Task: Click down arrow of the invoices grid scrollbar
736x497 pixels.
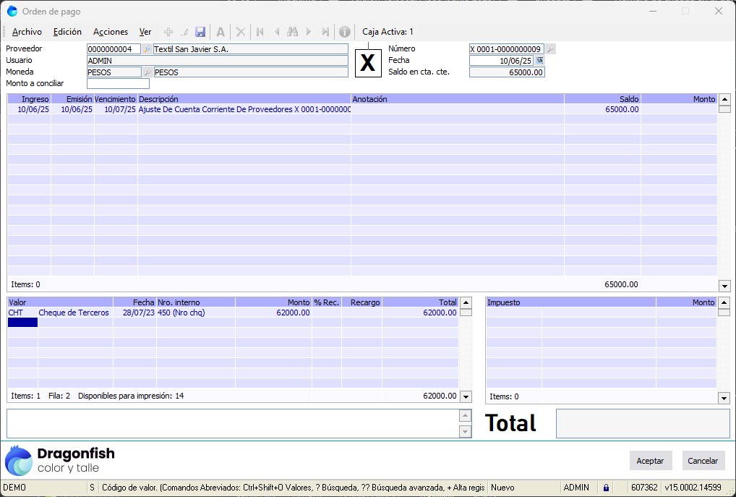Action: (x=724, y=286)
